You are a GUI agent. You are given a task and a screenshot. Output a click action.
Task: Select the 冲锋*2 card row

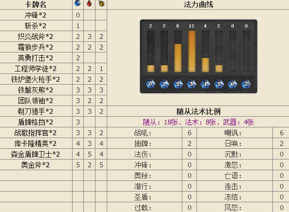(x=54, y=15)
